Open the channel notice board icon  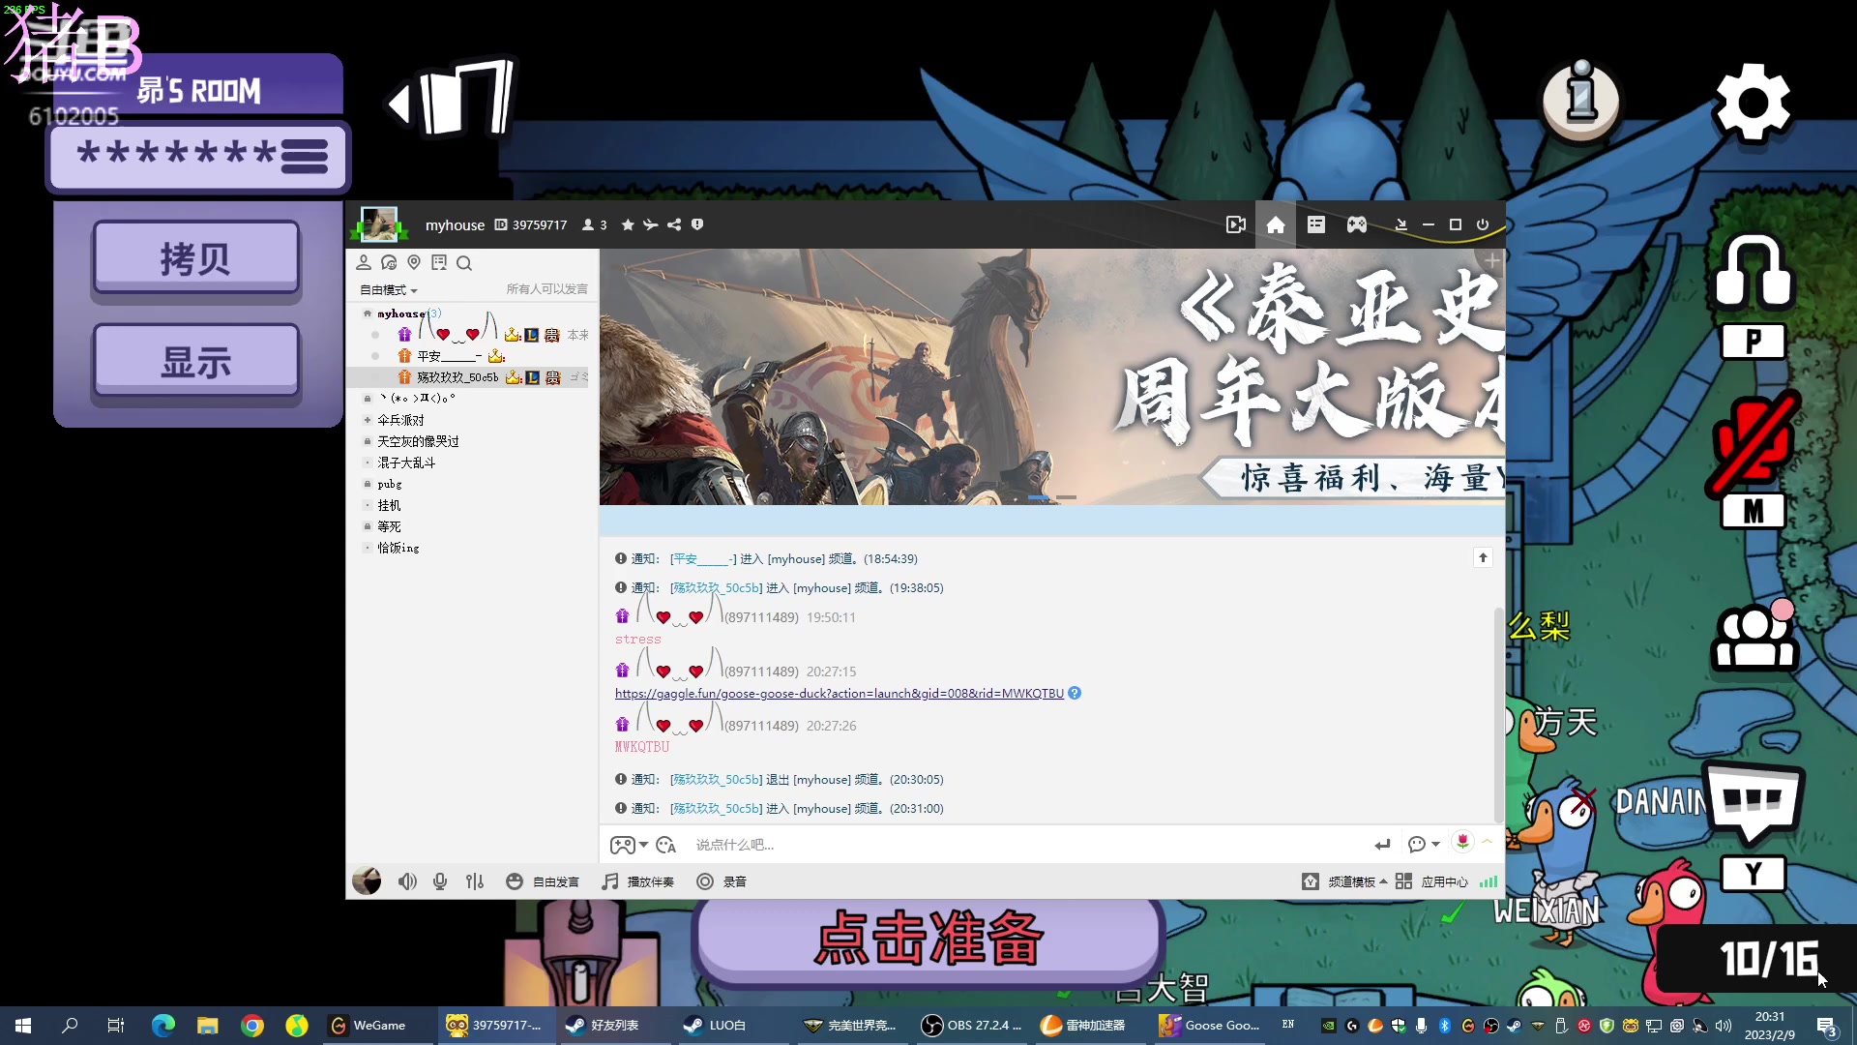439,262
